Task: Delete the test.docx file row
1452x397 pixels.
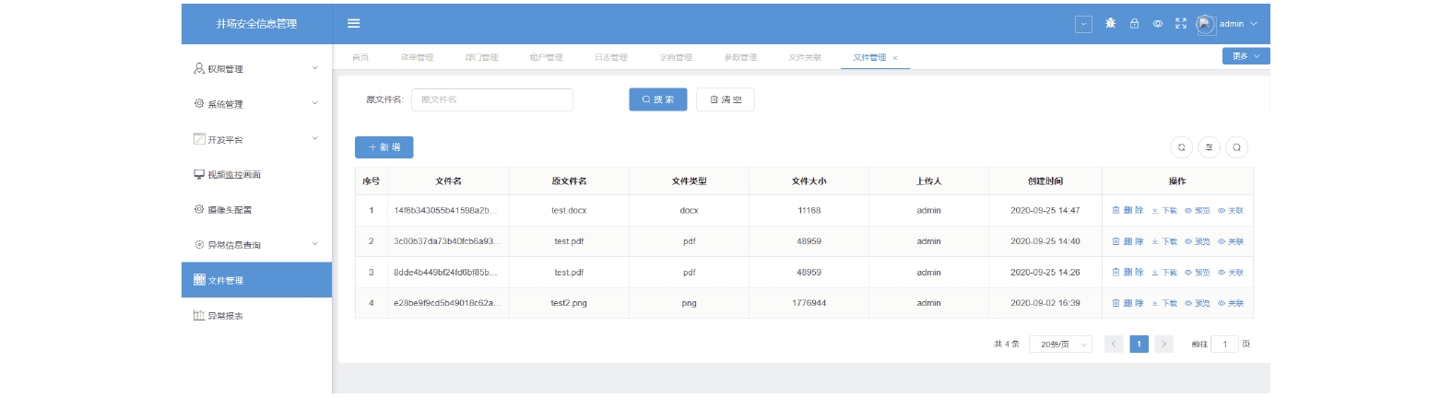Action: coord(1127,210)
